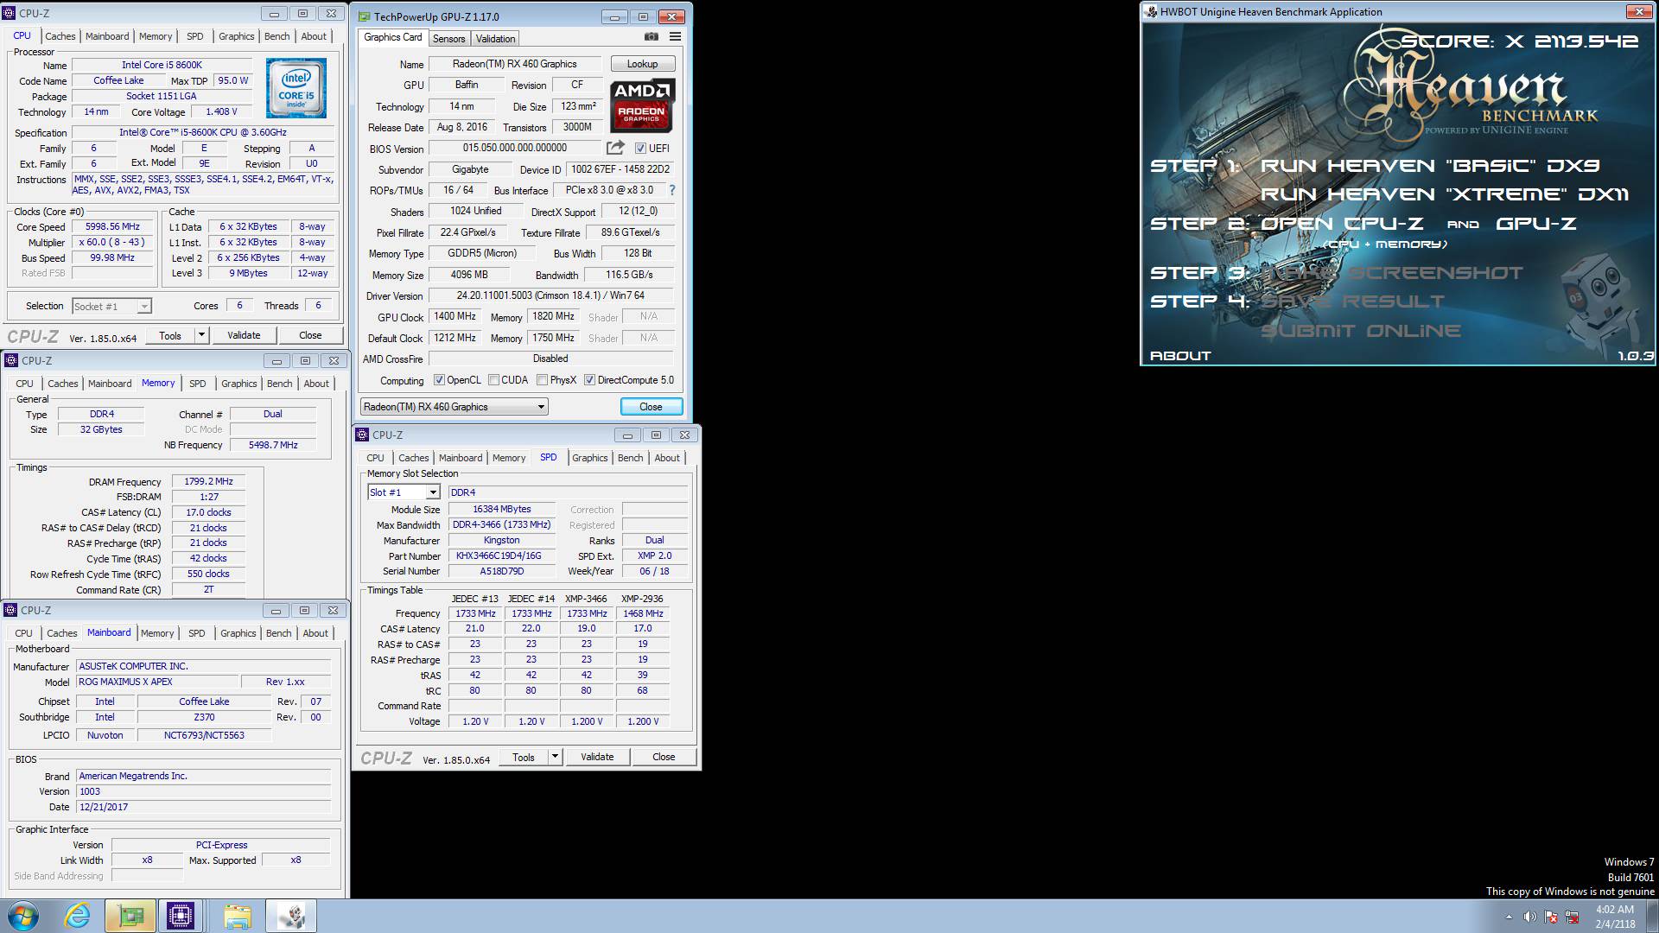Click the Driver Version field in GPU-Z
The width and height of the screenshot is (1659, 933).
click(x=550, y=295)
